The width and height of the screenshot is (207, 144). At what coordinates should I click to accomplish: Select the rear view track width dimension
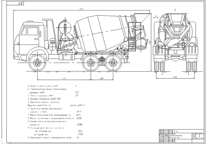(175, 77)
